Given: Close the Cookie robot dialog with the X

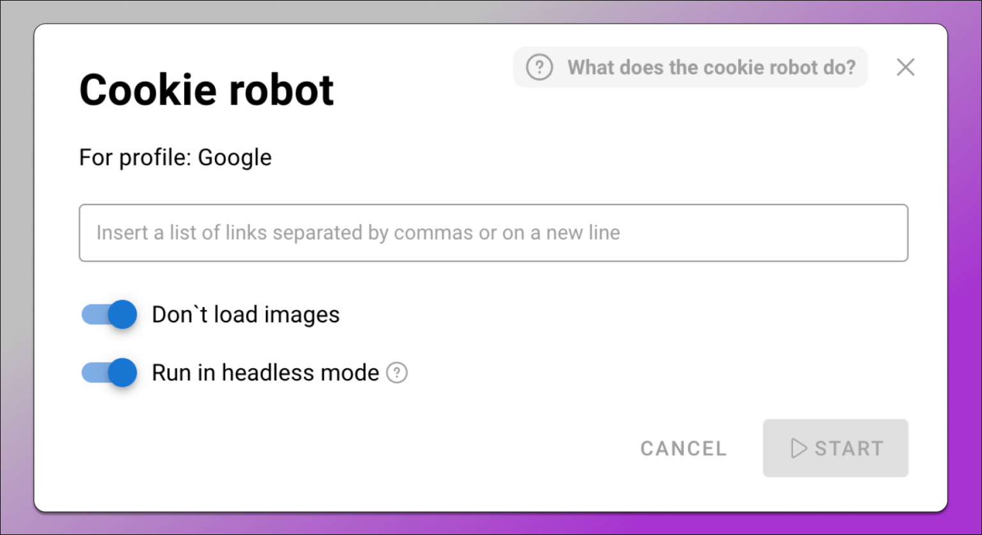Looking at the screenshot, I should [905, 67].
